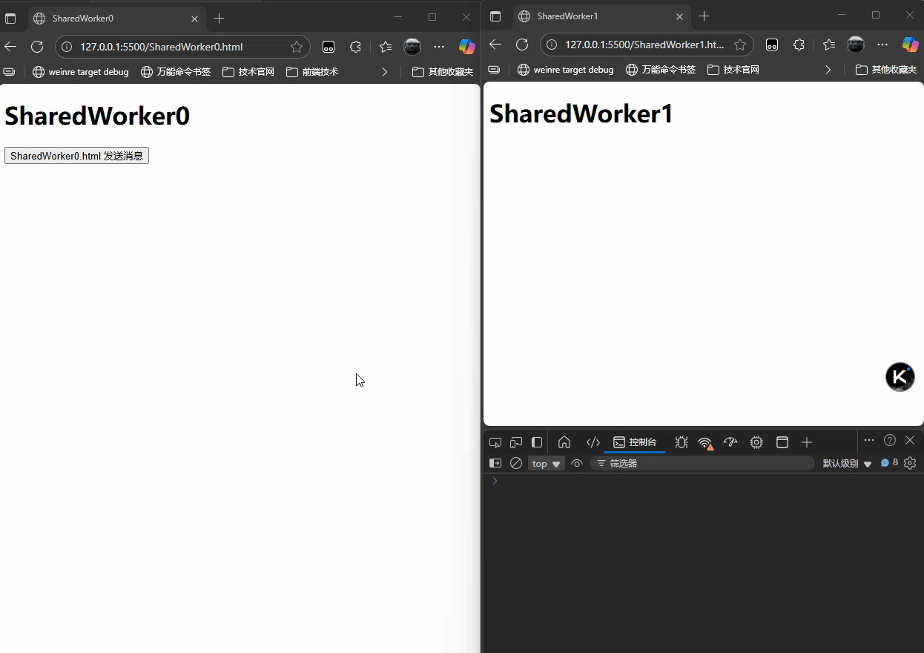Viewport: 924px width, 653px height.
Task: Click the SharedWorker0.html 发送消息 button
Action: pyautogui.click(x=76, y=156)
